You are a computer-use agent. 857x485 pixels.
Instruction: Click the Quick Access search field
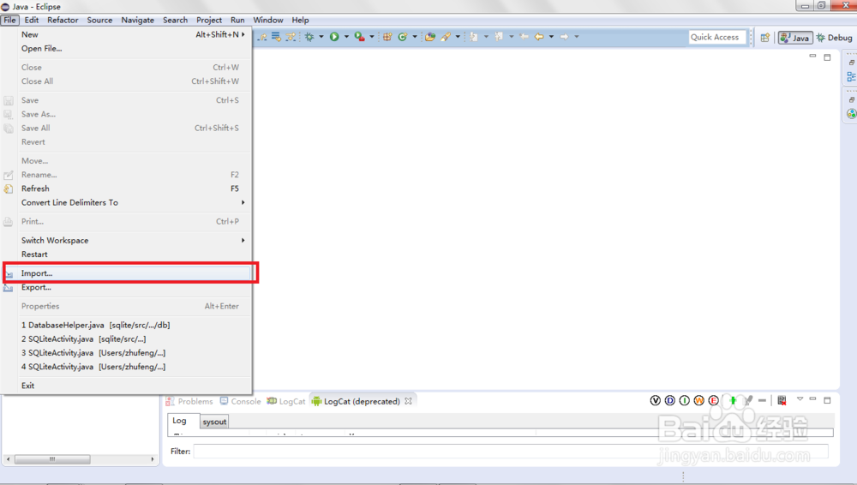click(x=717, y=37)
